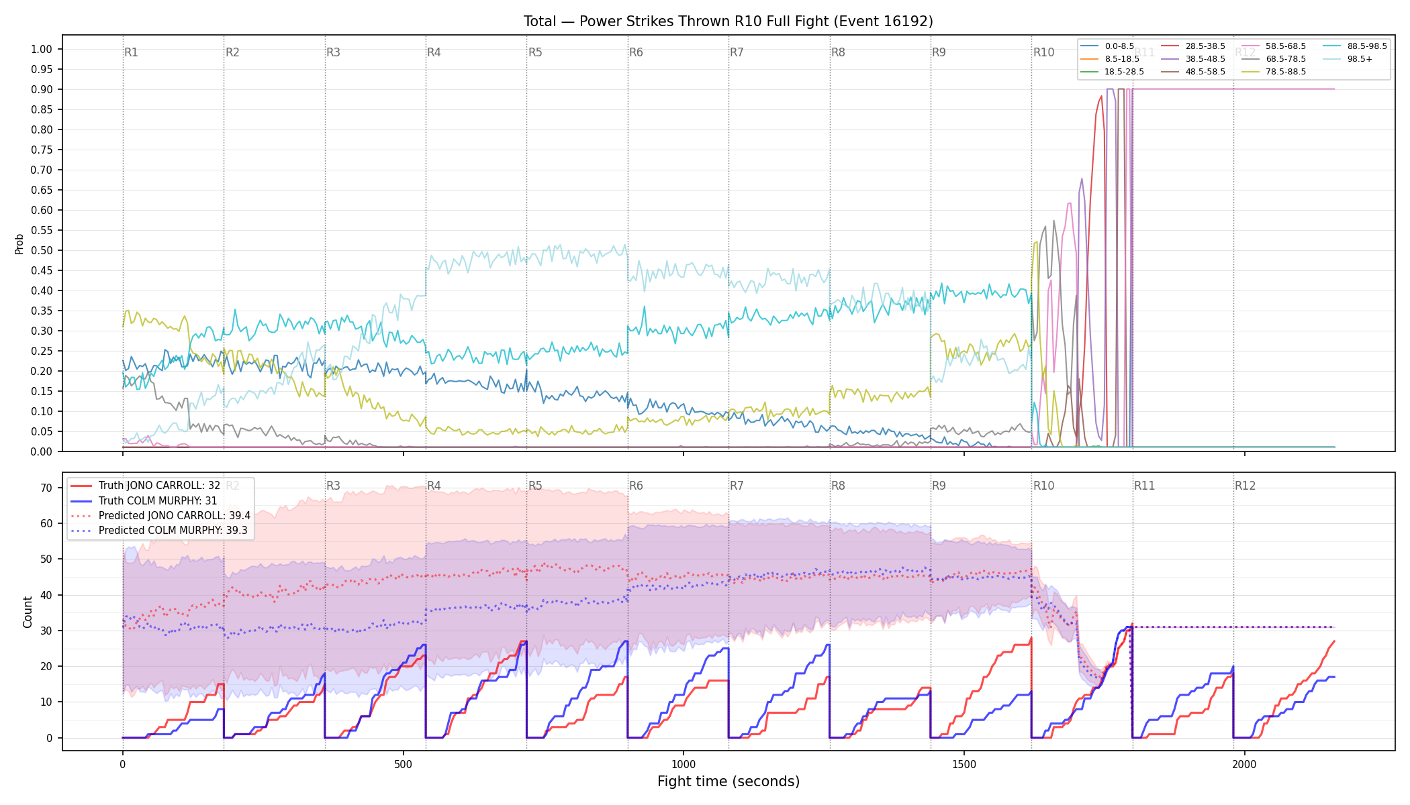Image resolution: width=1410 pixels, height=805 pixels.
Task: Click the R3 label in the Count chart
Action: point(333,486)
